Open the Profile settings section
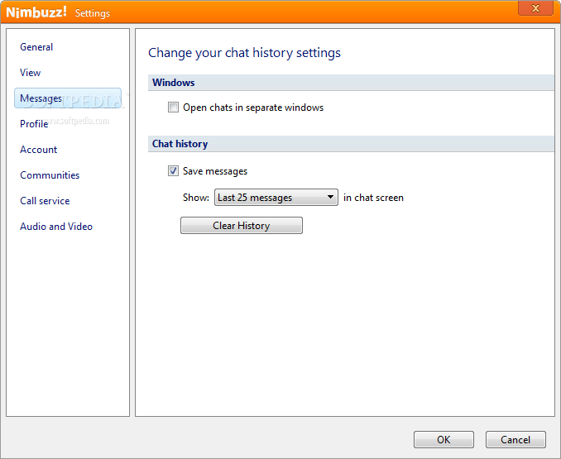 pos(34,124)
